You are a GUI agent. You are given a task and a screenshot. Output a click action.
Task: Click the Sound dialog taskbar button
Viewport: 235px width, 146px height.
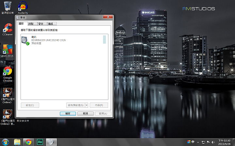tap(51, 142)
